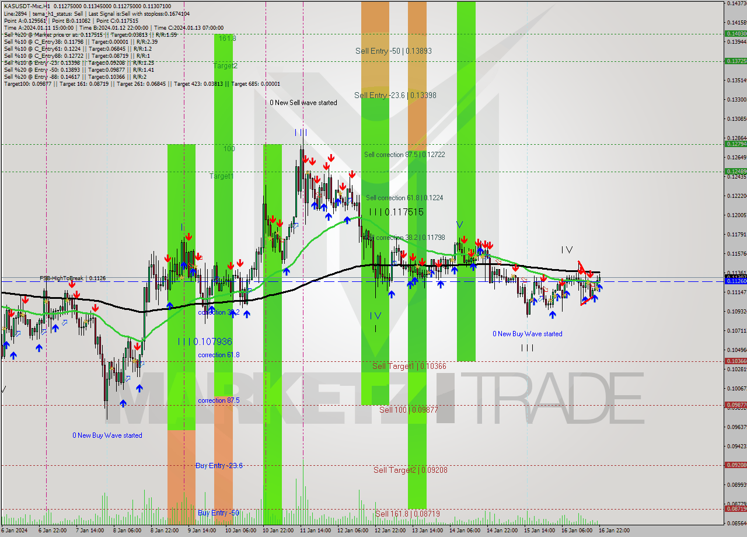Click the '13 Jan 14:00' time label

pos(427,531)
